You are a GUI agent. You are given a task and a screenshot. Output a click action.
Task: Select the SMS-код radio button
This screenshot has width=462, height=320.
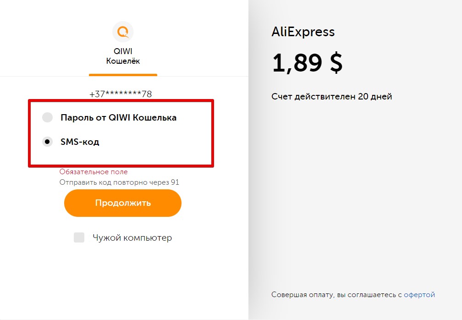pos(48,142)
